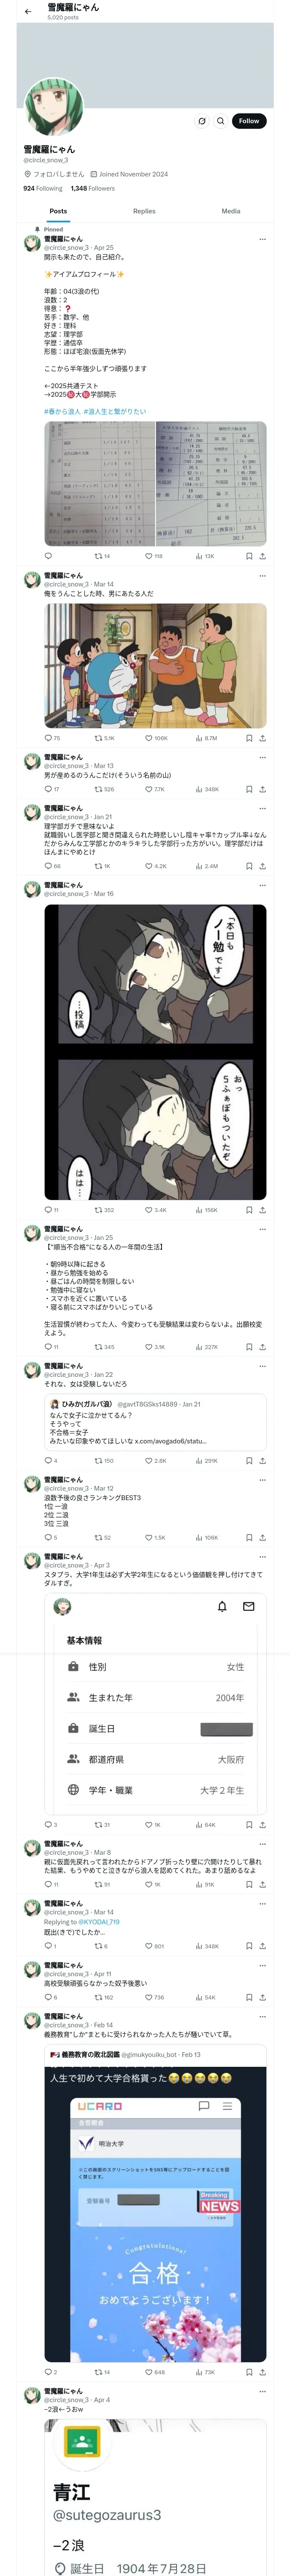This screenshot has height=2576, width=290.
Task: Share the Mar 14 Doraemon post
Action: tap(262, 738)
